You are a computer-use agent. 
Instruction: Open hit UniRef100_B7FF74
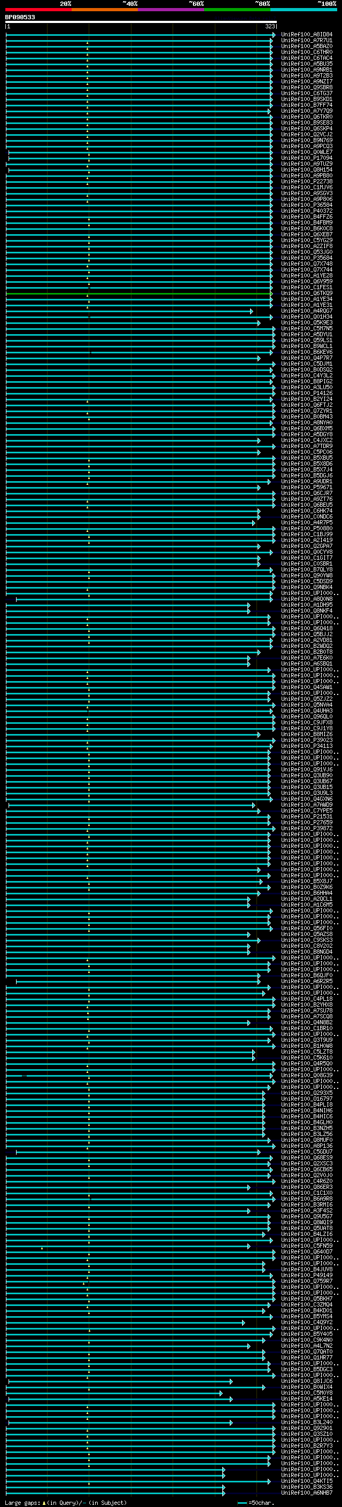[307, 105]
